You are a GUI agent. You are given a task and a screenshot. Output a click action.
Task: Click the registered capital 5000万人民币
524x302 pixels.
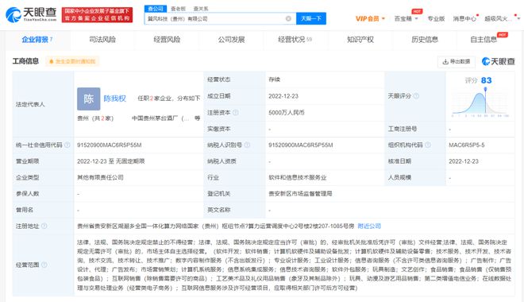(x=287, y=112)
